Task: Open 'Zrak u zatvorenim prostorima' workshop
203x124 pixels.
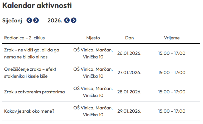Action: tap(35, 92)
